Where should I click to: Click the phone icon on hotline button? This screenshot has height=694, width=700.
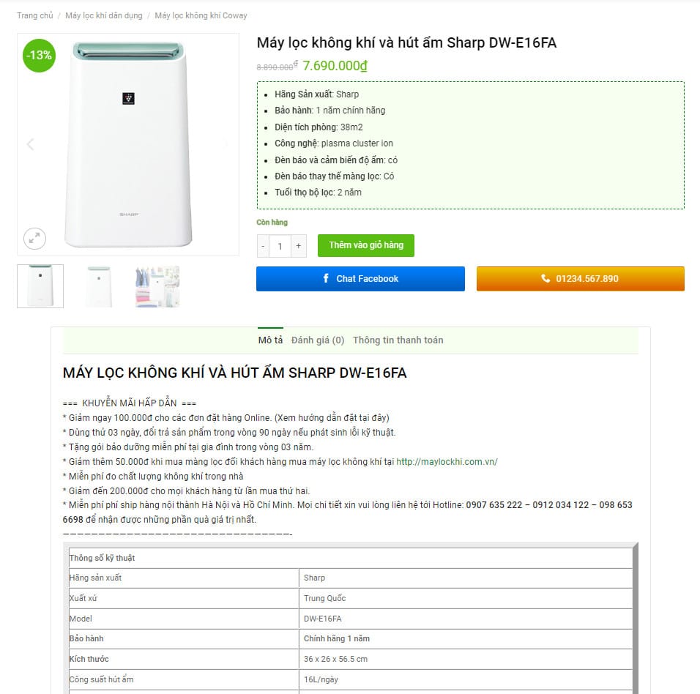pyautogui.click(x=546, y=279)
